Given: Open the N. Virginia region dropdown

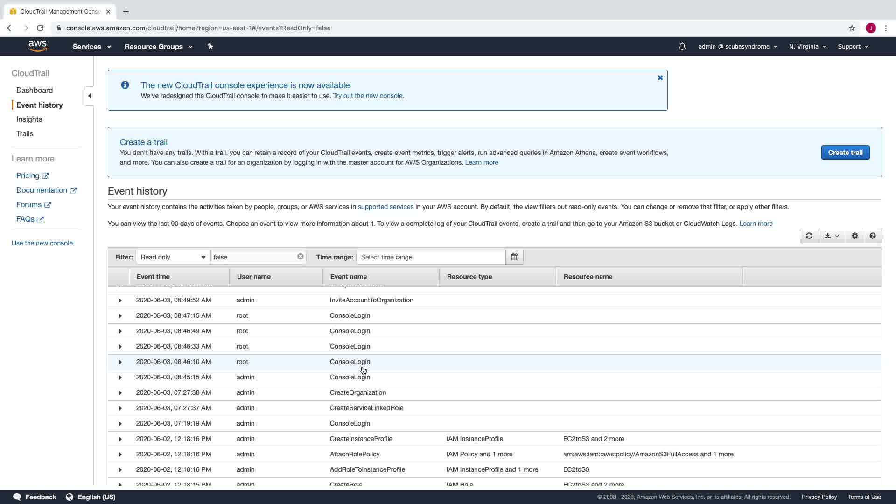Looking at the screenshot, I should (x=807, y=47).
